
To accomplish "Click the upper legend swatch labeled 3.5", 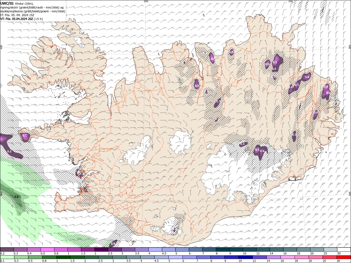I will (141, 250).
